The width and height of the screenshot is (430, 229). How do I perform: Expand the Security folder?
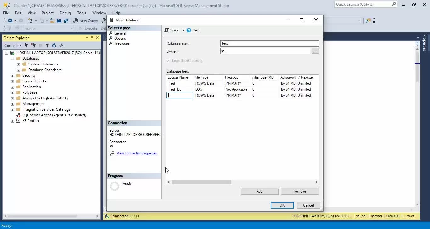click(x=12, y=75)
